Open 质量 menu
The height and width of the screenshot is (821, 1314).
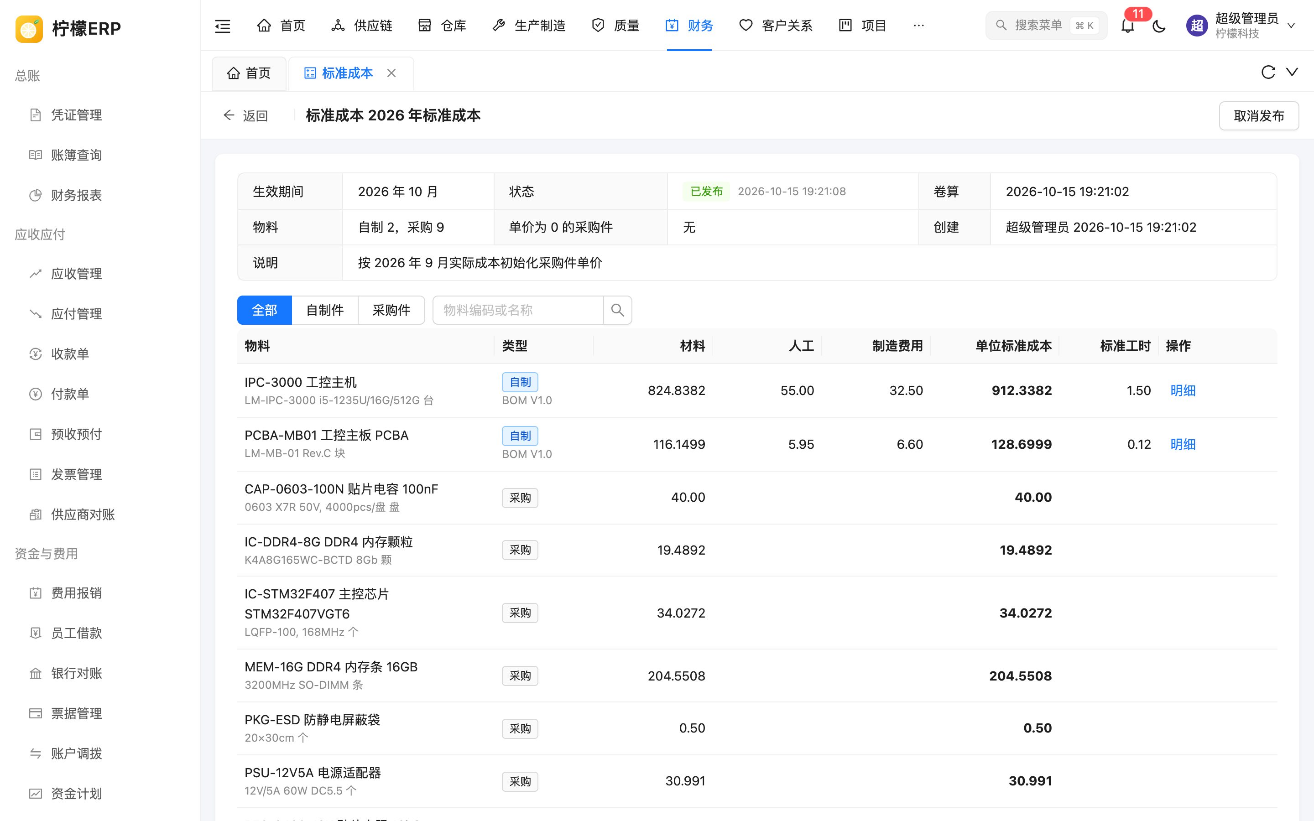(x=615, y=26)
